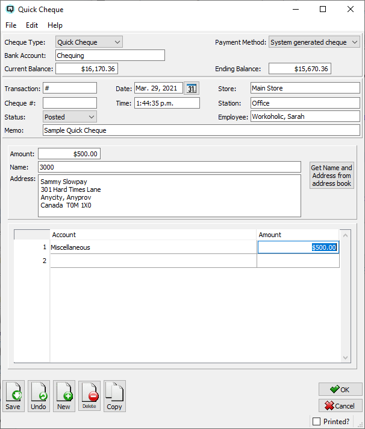Click the Quick Cheque app icon
365x429 pixels.
10,9
